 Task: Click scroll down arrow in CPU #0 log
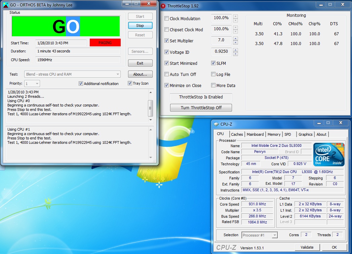(150, 120)
